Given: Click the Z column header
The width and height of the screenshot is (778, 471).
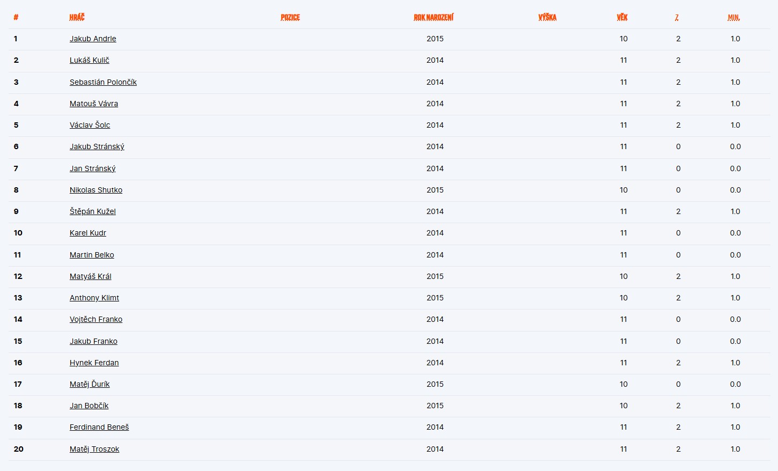Looking at the screenshot, I should pyautogui.click(x=677, y=17).
